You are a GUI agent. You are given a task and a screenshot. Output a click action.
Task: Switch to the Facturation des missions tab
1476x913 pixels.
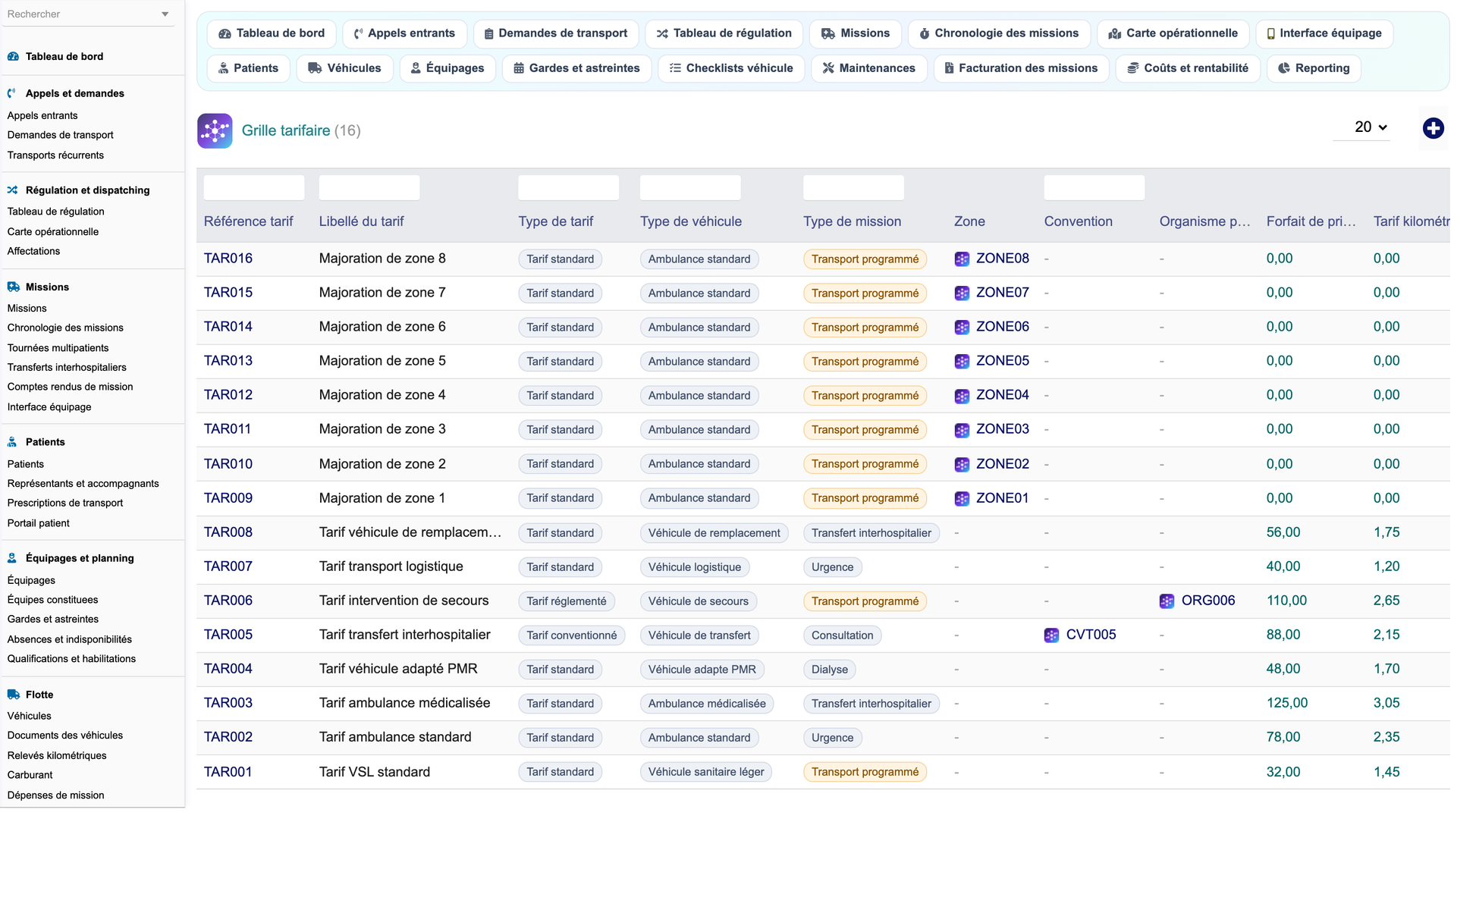1021,68
